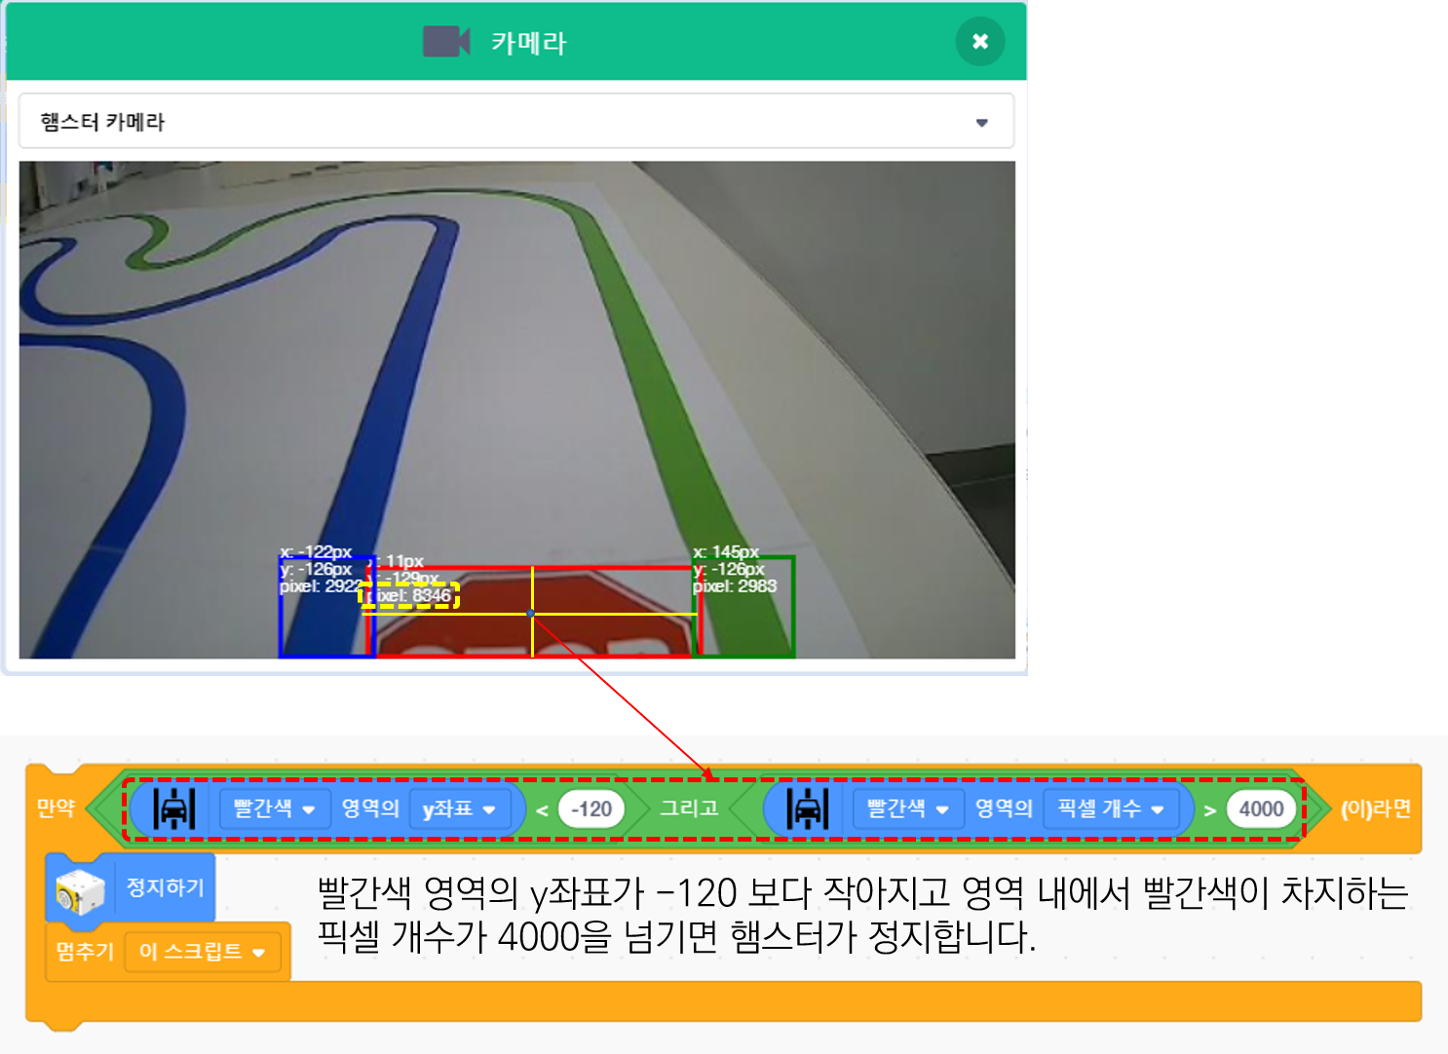Click the video camera icon in the header
Image resolution: width=1448 pixels, height=1054 pixels.
(446, 42)
